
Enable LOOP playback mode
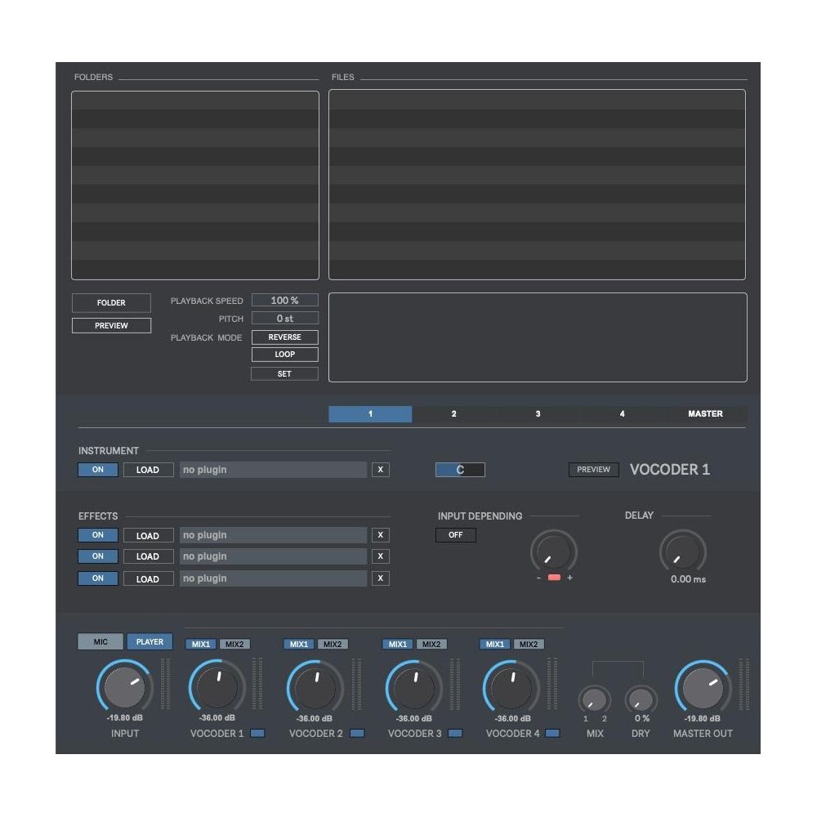(x=285, y=355)
